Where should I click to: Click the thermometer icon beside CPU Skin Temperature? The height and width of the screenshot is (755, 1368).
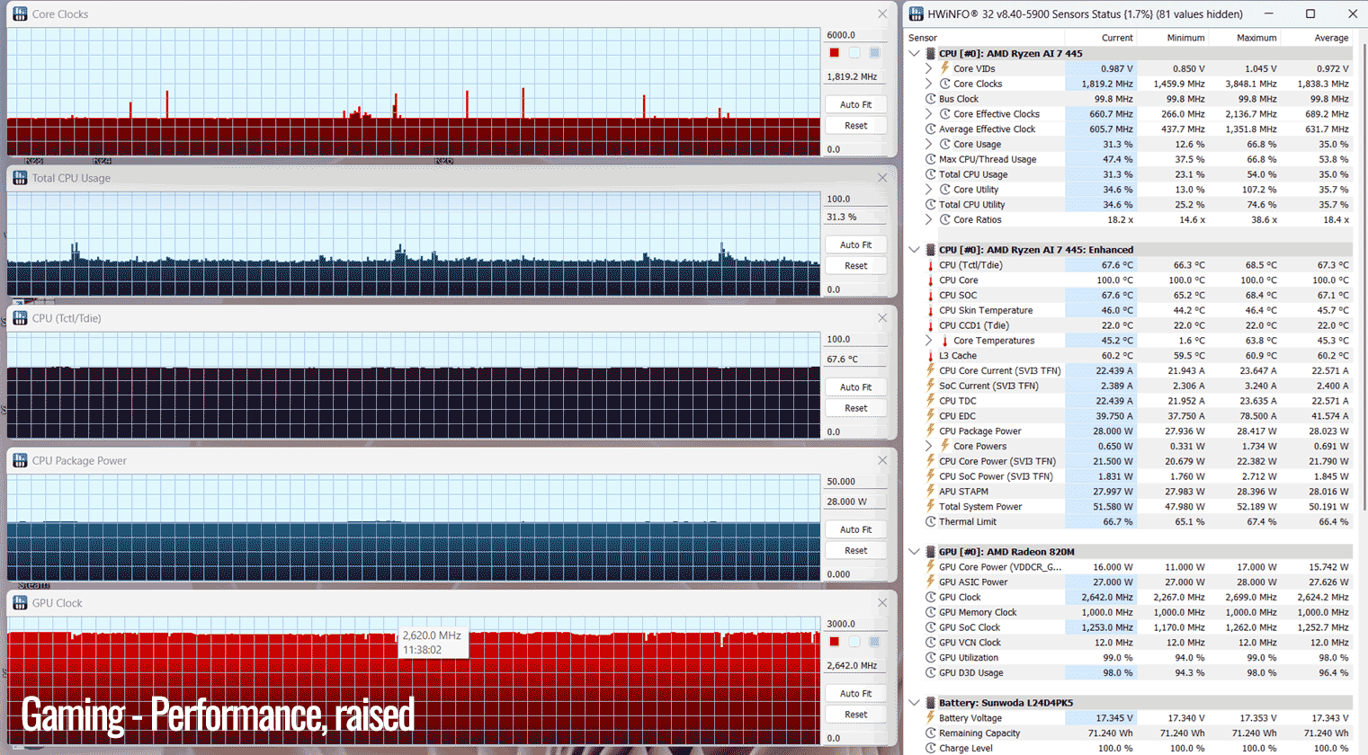(x=931, y=311)
